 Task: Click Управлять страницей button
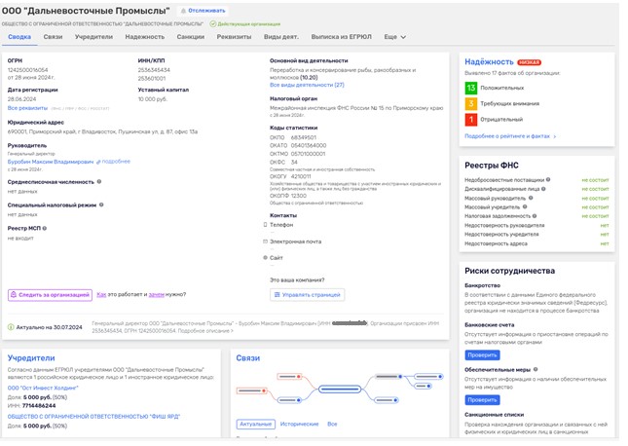(x=308, y=295)
